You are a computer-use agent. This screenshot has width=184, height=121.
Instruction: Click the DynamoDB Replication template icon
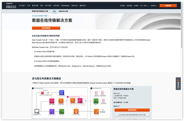coord(103,93)
